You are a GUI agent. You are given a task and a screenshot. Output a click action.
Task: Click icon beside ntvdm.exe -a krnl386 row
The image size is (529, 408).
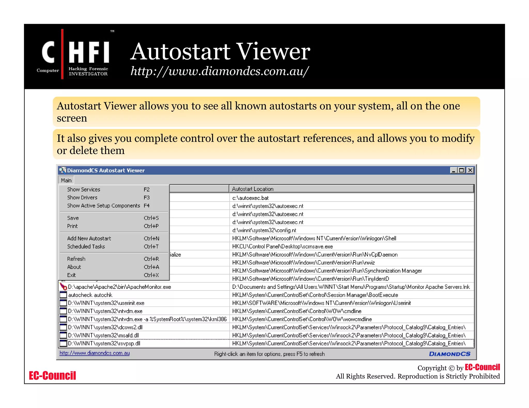pos(63,319)
